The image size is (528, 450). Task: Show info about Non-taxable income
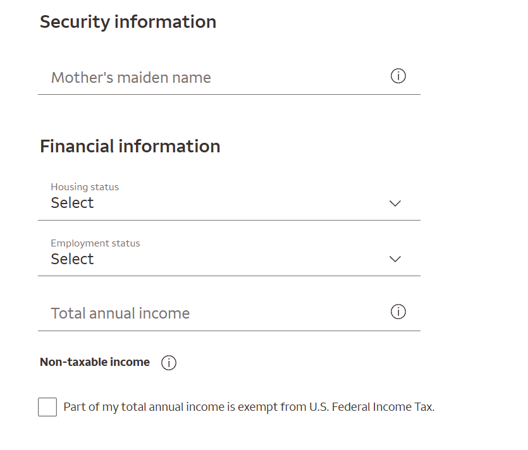(x=169, y=363)
